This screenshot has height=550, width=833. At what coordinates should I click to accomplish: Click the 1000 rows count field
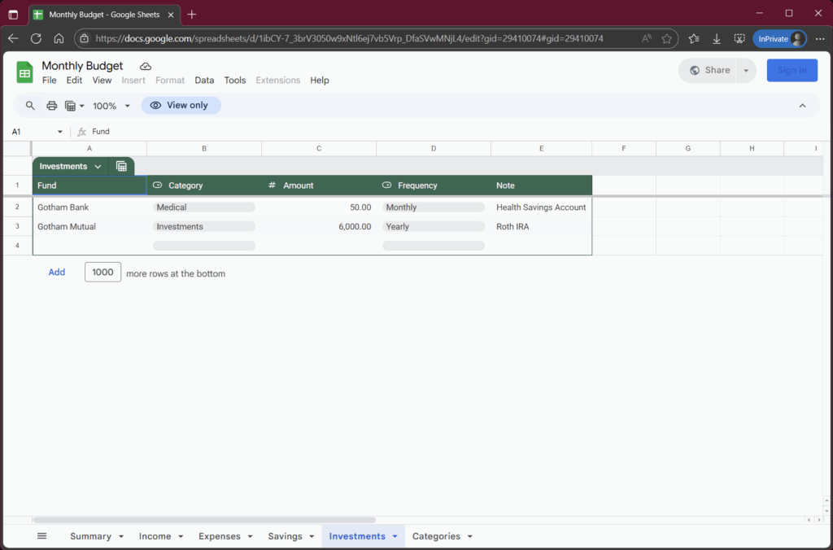[102, 272]
